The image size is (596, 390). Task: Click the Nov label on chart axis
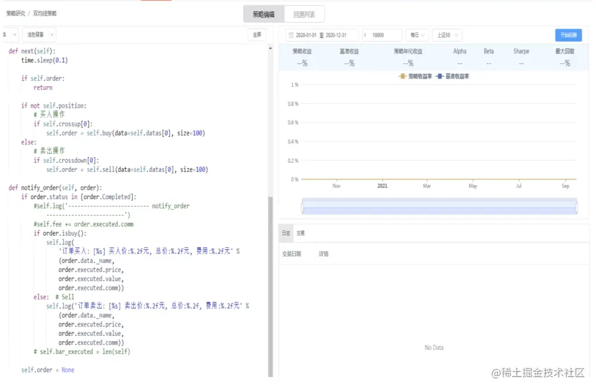pyautogui.click(x=336, y=186)
